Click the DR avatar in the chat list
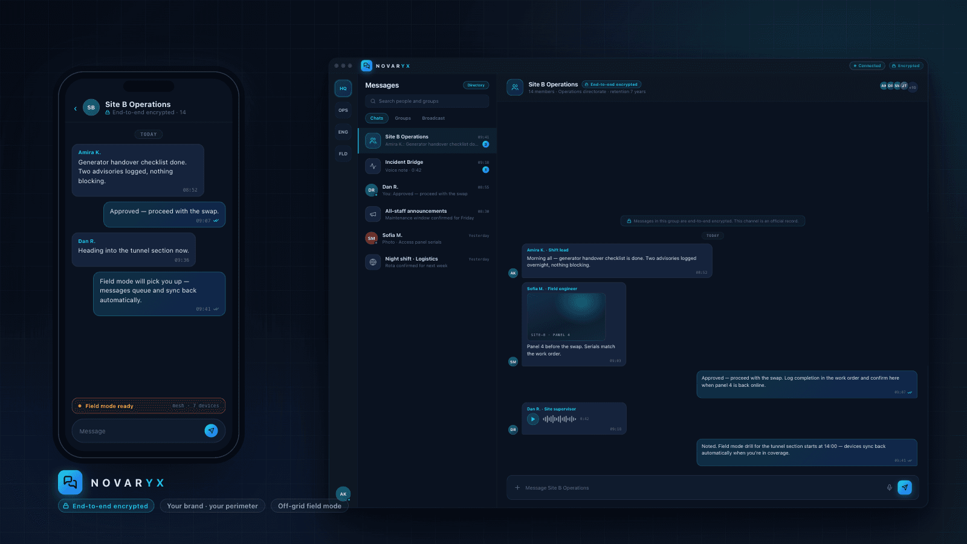Screen dimensions: 967x544 (x=372, y=190)
